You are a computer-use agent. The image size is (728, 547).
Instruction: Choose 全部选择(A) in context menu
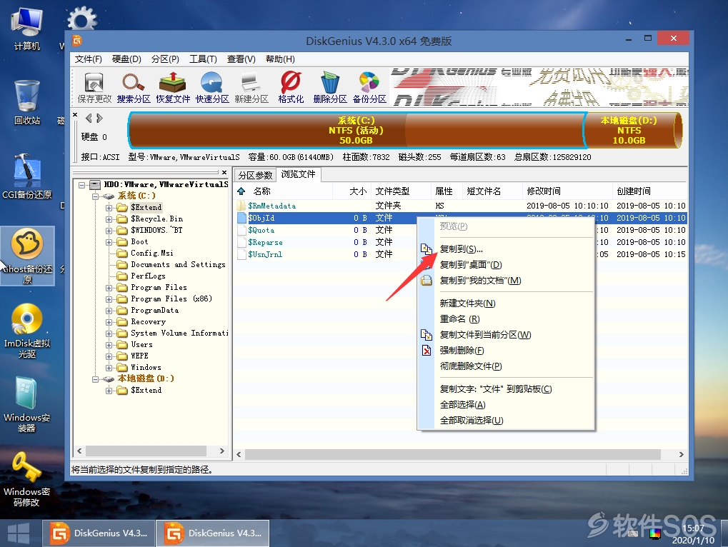click(506, 405)
